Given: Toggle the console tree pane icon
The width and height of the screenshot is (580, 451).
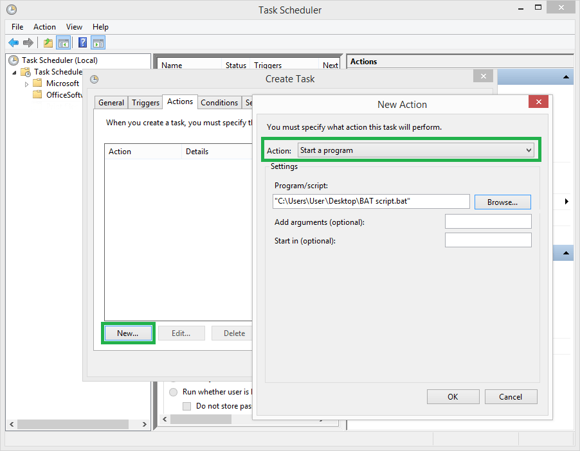Looking at the screenshot, I should (x=64, y=42).
